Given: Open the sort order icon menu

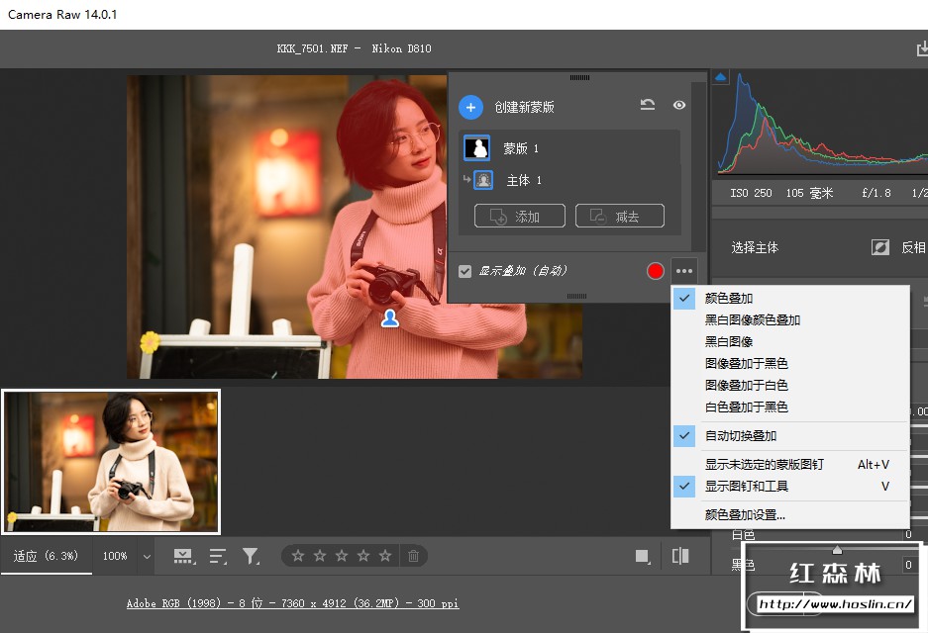Looking at the screenshot, I should click(218, 556).
